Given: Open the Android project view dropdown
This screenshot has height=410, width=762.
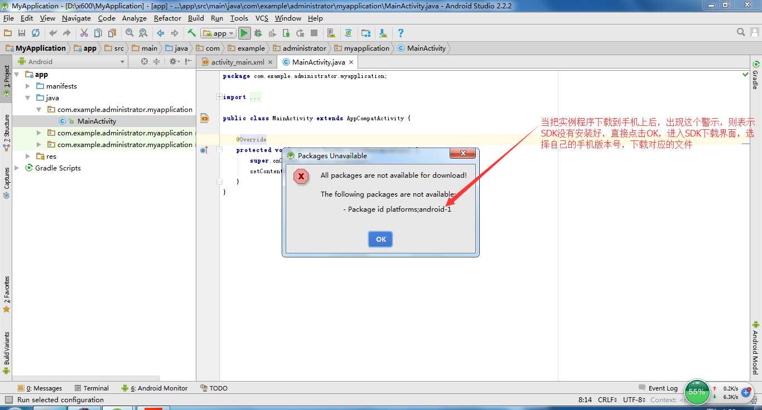Looking at the screenshot, I should tap(71, 62).
